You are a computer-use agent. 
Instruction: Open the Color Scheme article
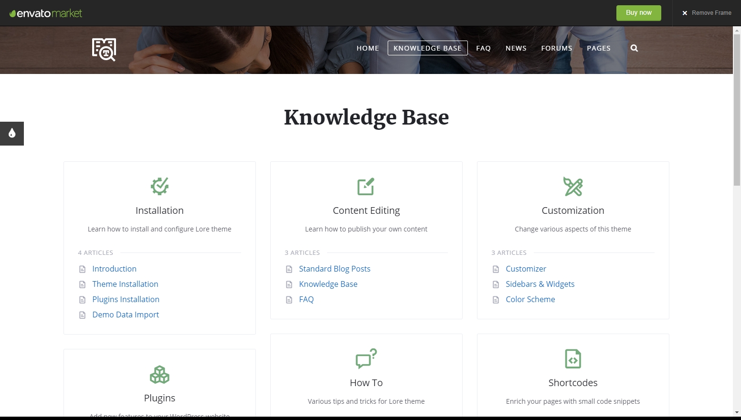pyautogui.click(x=530, y=299)
